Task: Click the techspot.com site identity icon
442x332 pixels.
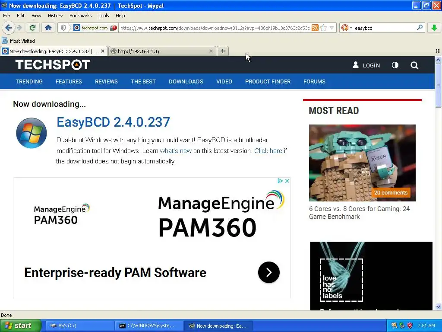Action: coord(77,28)
